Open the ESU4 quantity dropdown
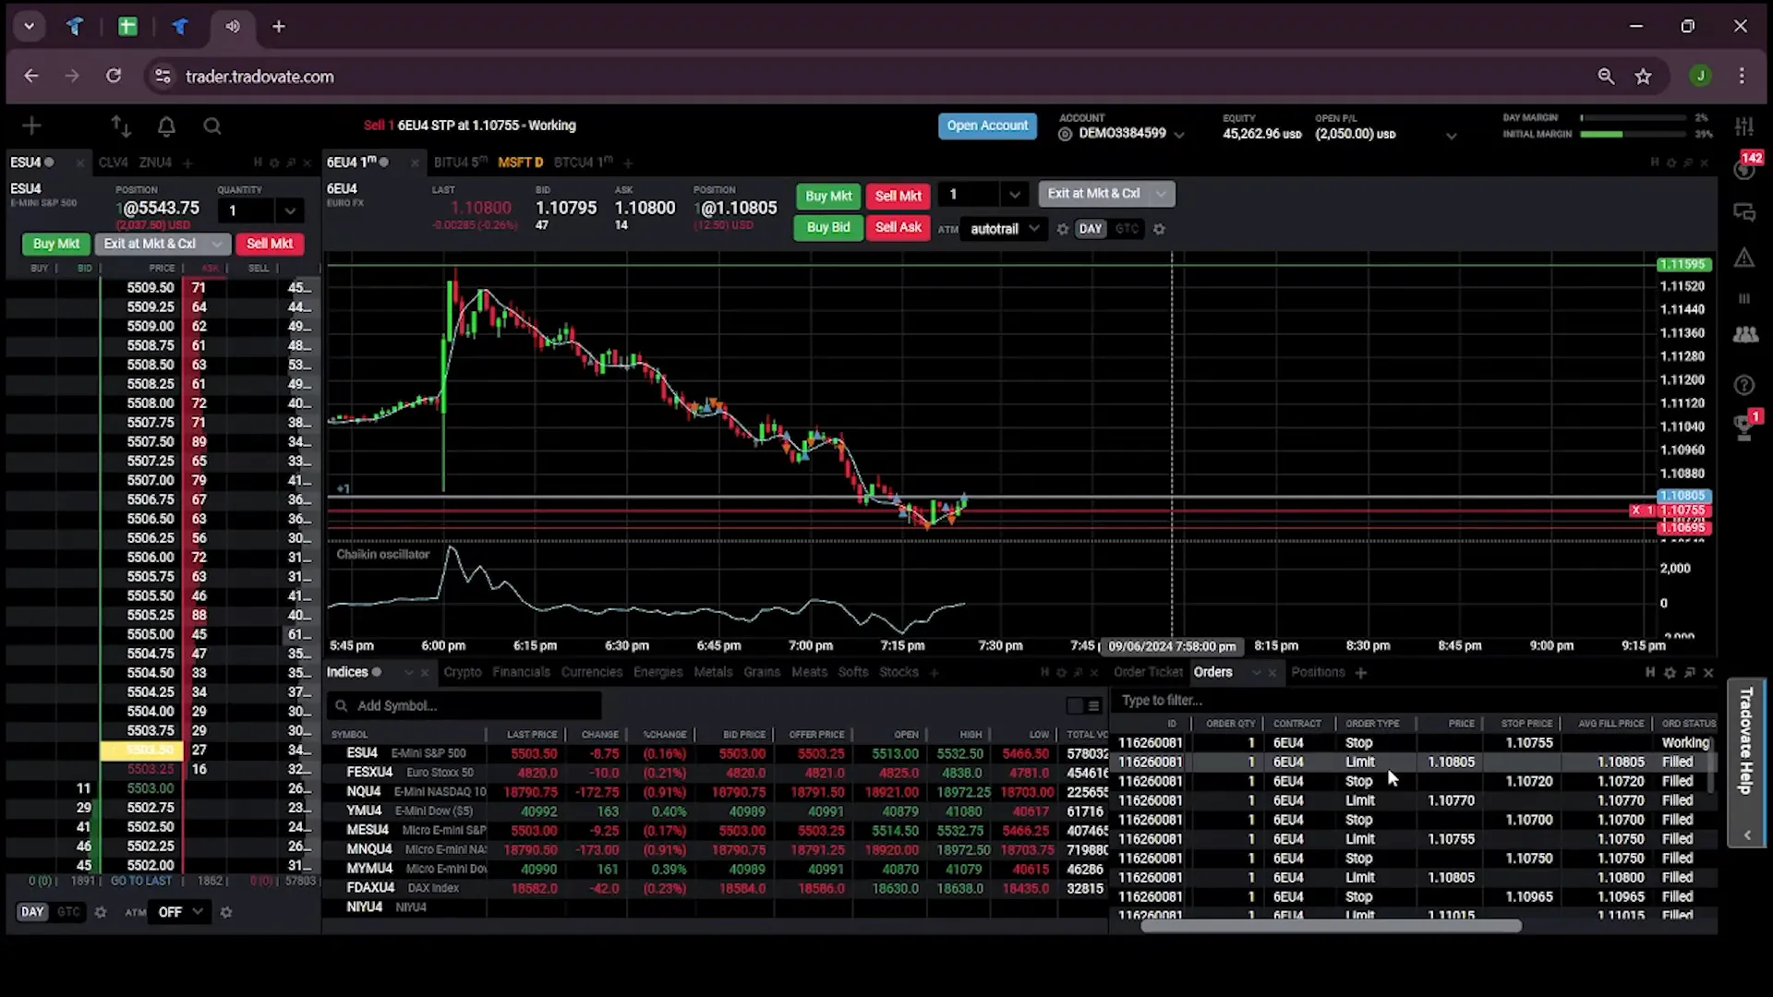Image resolution: width=1773 pixels, height=997 pixels. (x=290, y=210)
